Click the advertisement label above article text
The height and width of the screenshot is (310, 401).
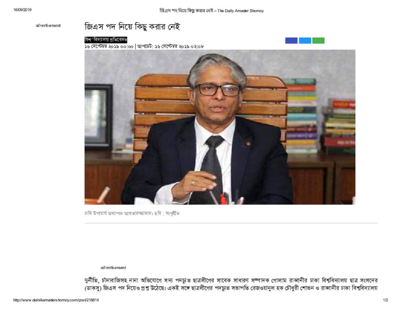[x=113, y=268]
